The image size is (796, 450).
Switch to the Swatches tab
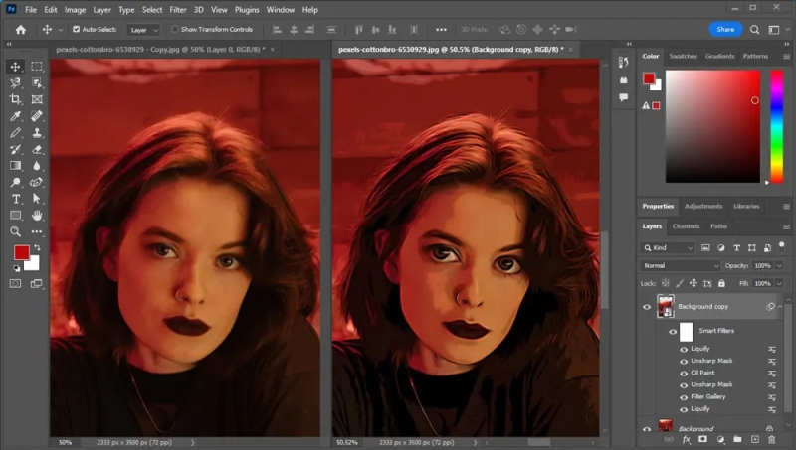click(x=683, y=57)
